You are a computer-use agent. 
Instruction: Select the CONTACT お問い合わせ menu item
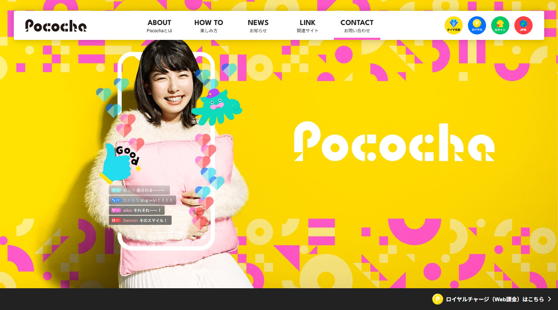(357, 26)
